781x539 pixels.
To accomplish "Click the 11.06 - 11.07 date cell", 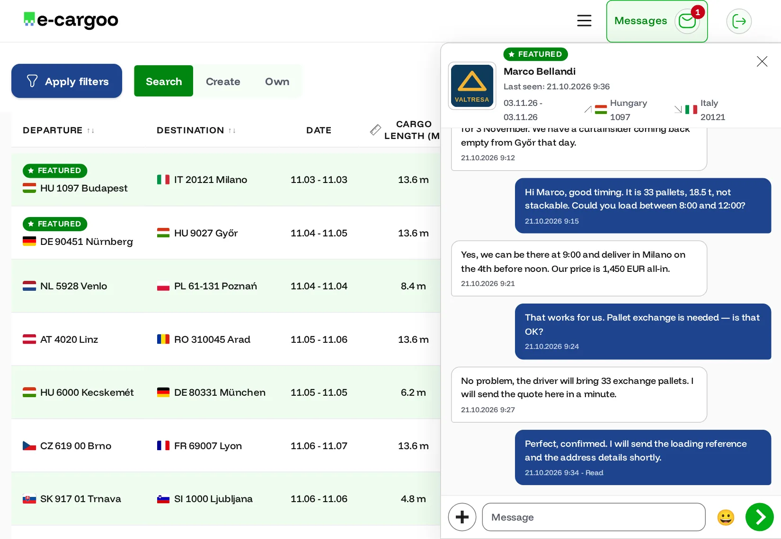I will (319, 446).
